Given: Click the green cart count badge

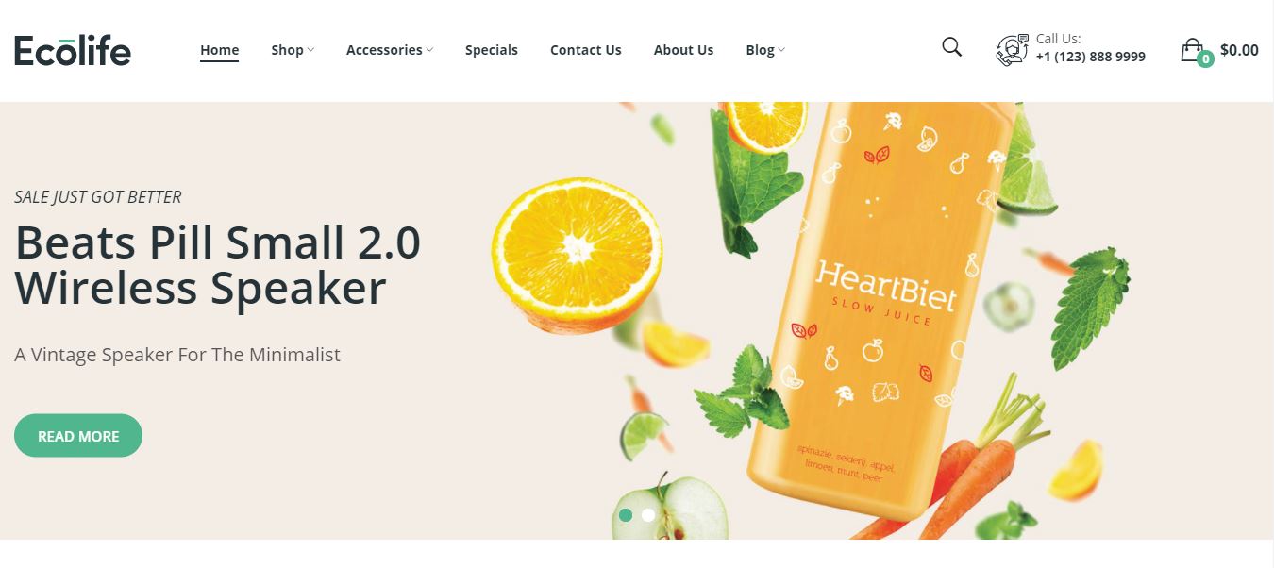Looking at the screenshot, I should pyautogui.click(x=1205, y=59).
